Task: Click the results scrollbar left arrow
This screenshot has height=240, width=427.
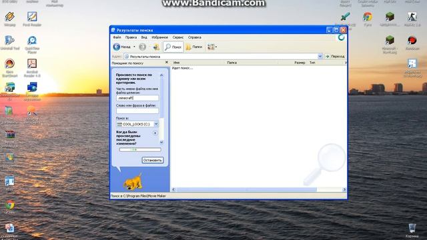Action: 173,189
